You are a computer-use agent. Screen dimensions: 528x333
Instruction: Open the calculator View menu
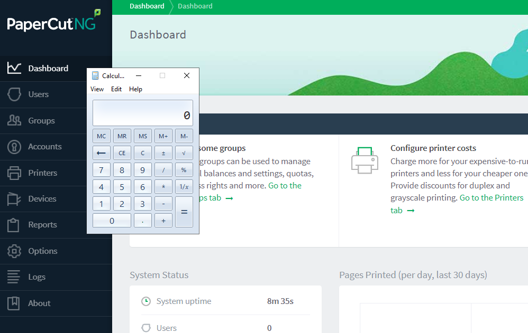point(97,89)
